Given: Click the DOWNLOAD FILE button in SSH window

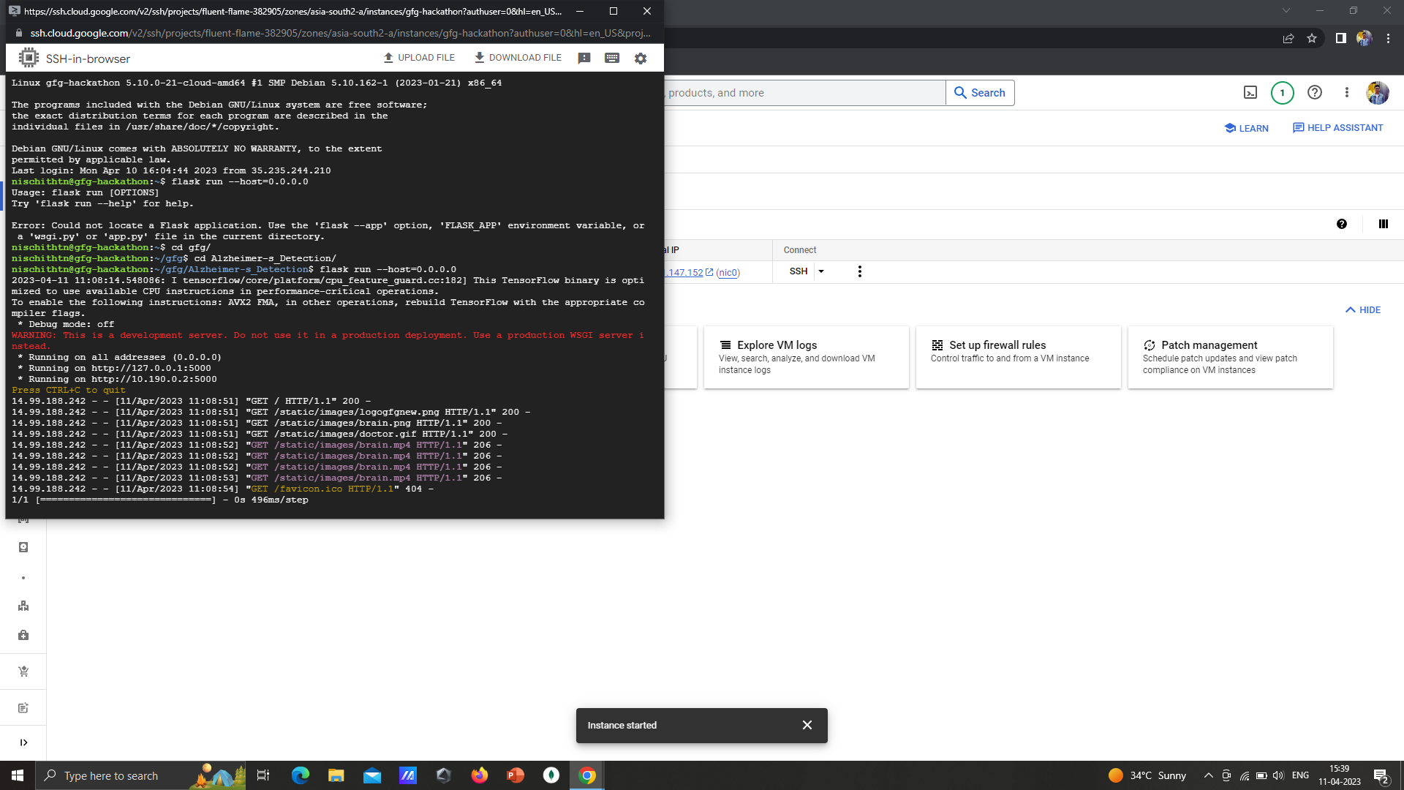Looking at the screenshot, I should (x=518, y=58).
